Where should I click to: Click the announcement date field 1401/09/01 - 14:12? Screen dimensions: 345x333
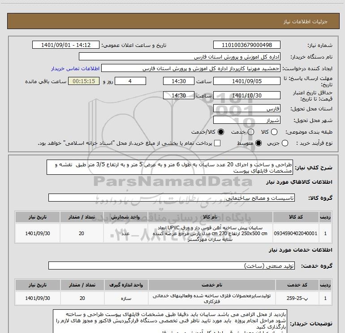tap(66, 45)
